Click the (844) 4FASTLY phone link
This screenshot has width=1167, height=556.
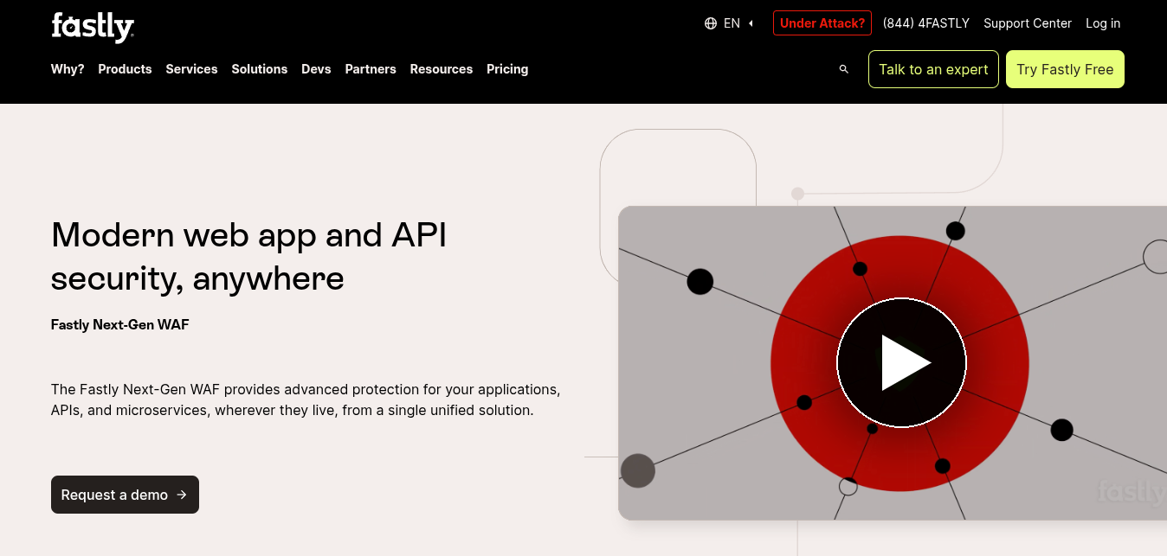pyautogui.click(x=926, y=23)
